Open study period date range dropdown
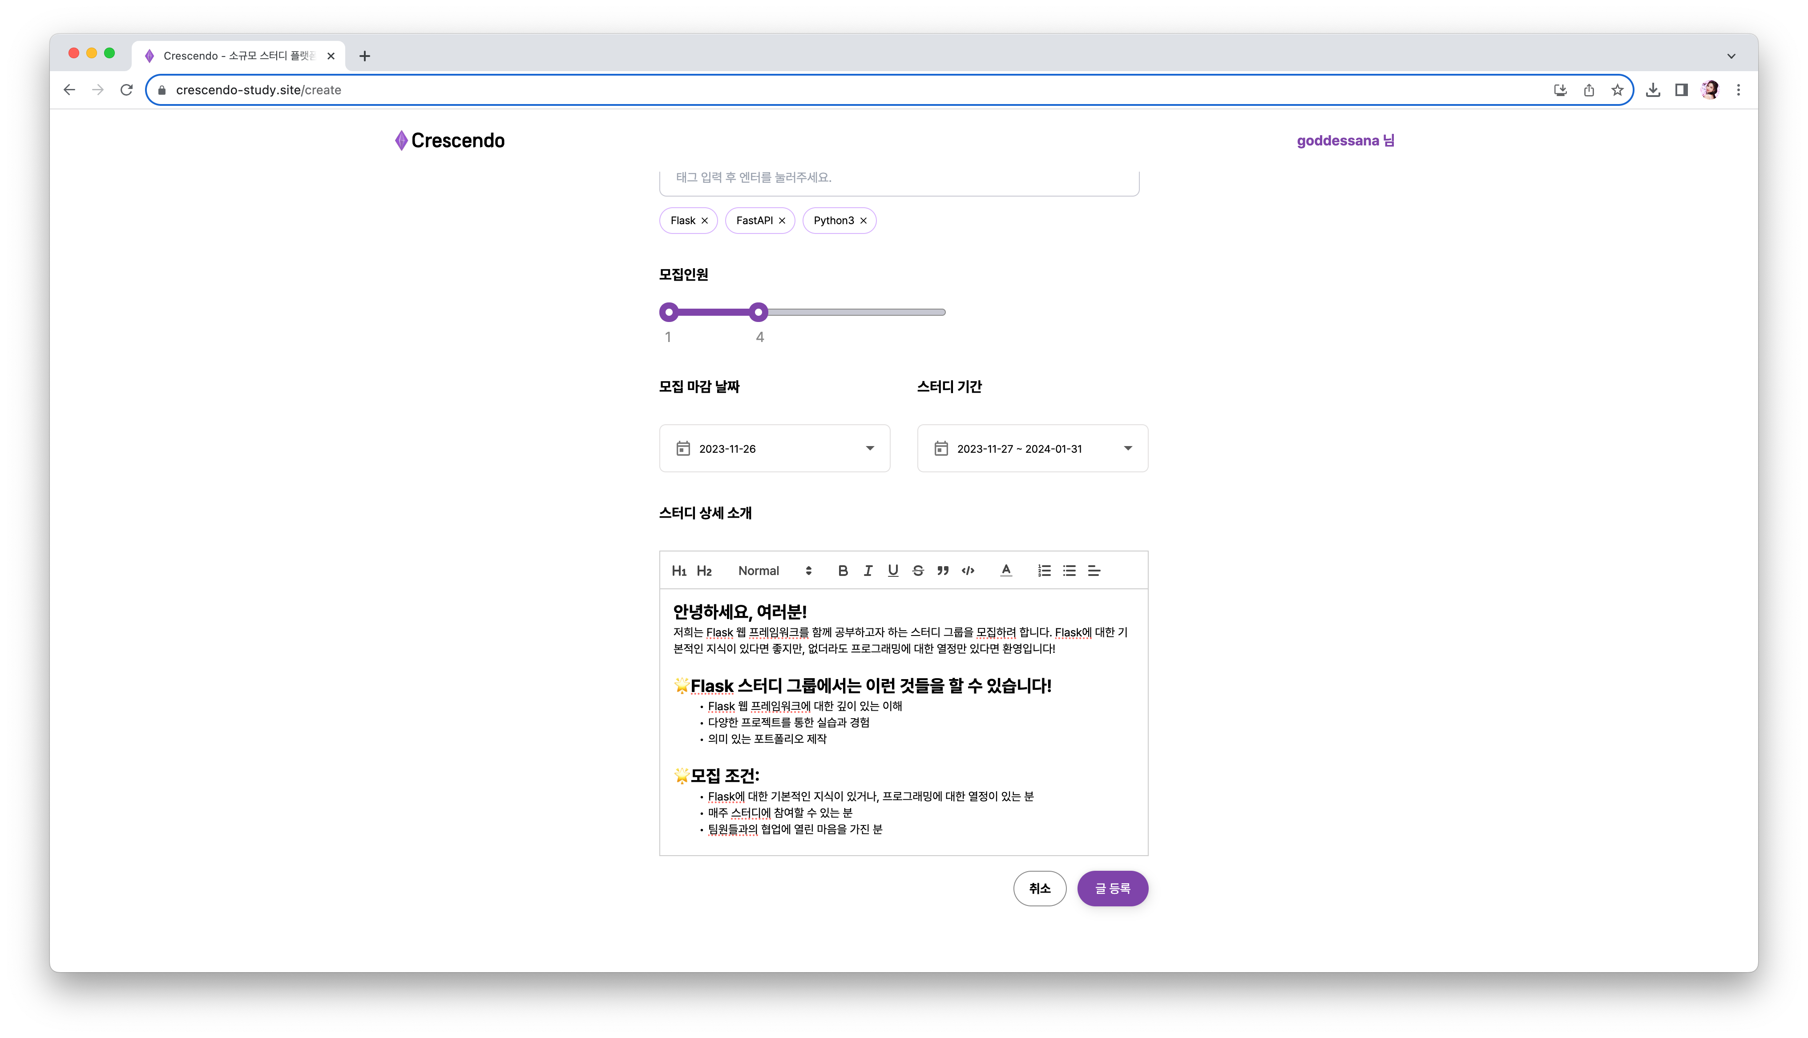 (1032, 448)
